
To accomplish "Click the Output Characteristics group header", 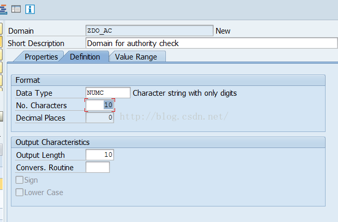I will [168, 142].
